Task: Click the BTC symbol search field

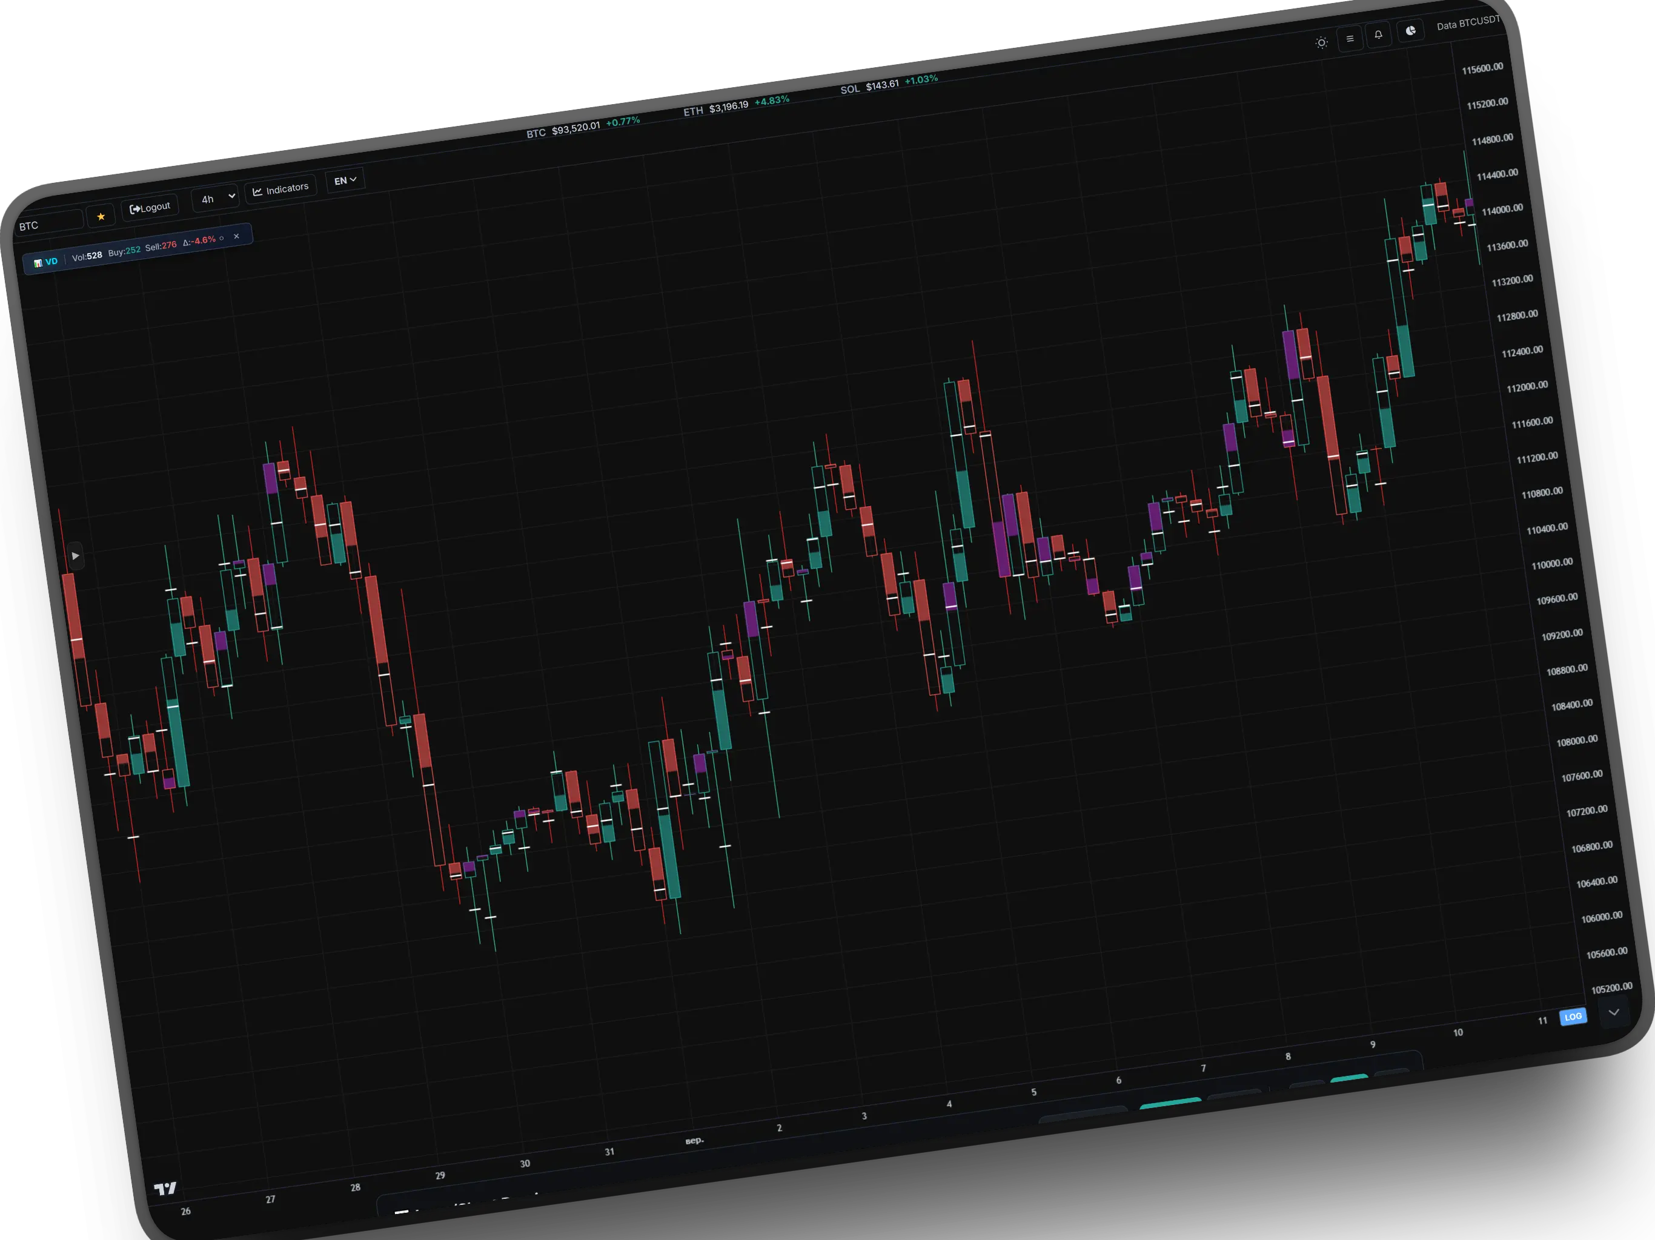Action: 48,223
